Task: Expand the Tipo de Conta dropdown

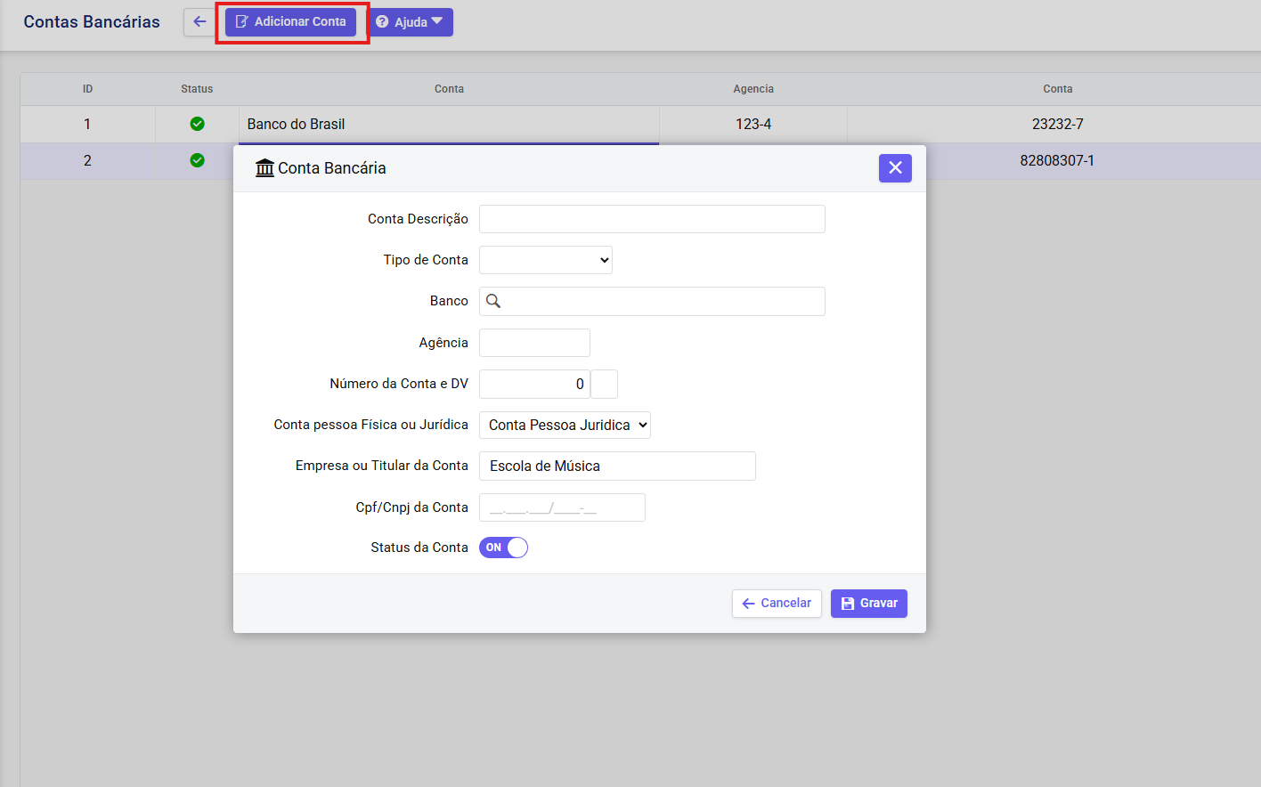Action: 545,260
